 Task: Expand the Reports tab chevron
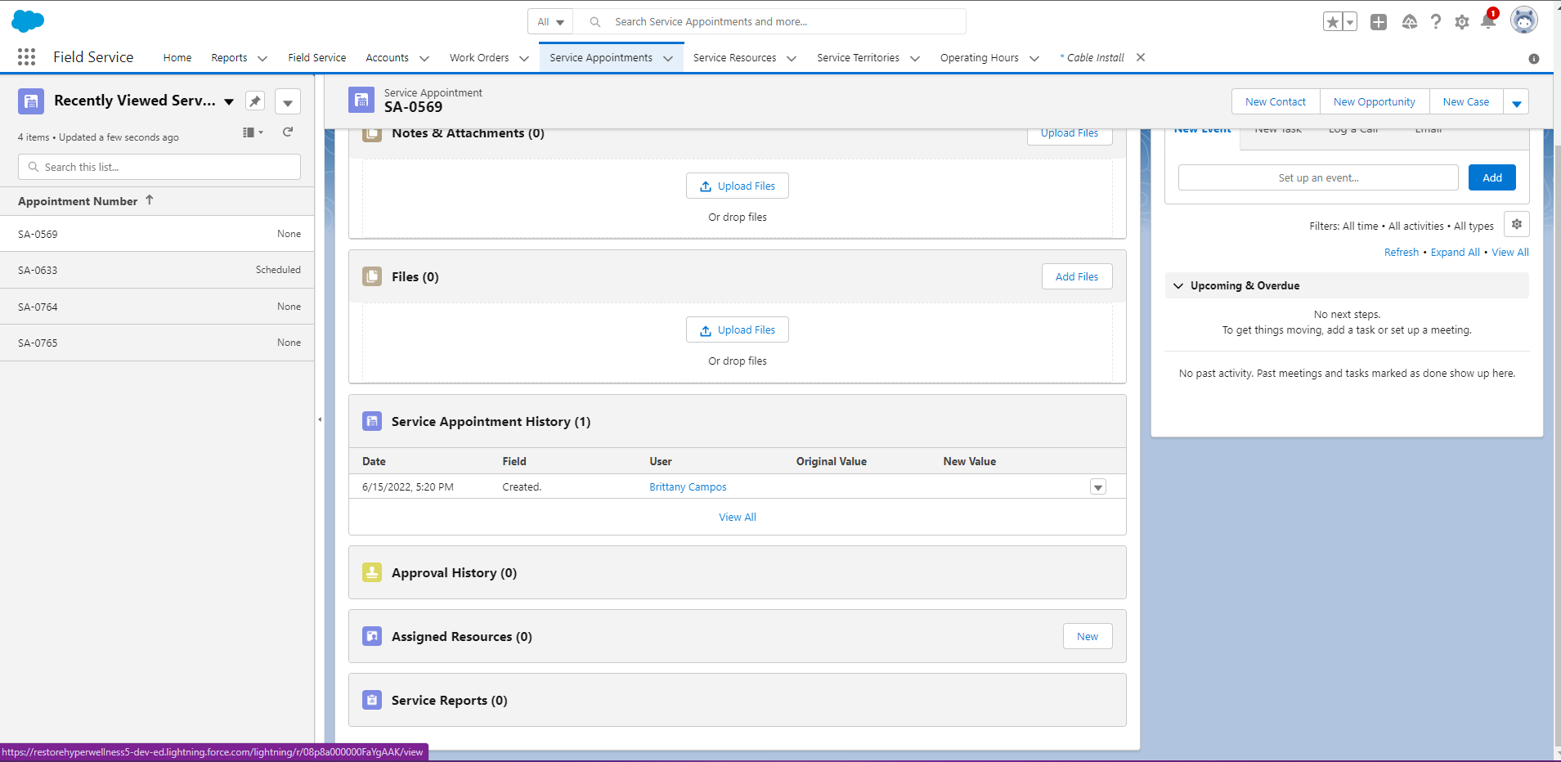(262, 58)
